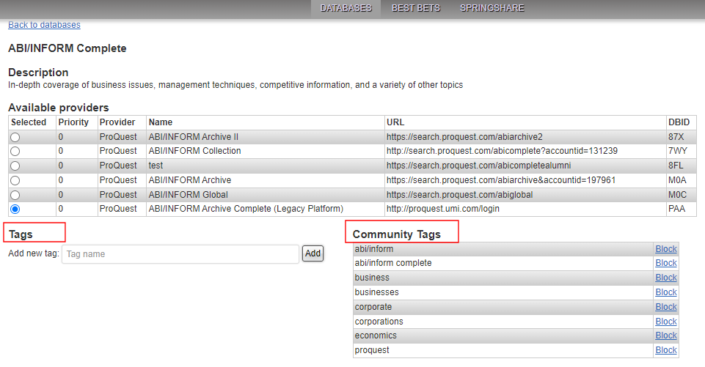Viewport: 705px width, 367px height.
Task: Follow the Back to databases link
Action: 44,25
